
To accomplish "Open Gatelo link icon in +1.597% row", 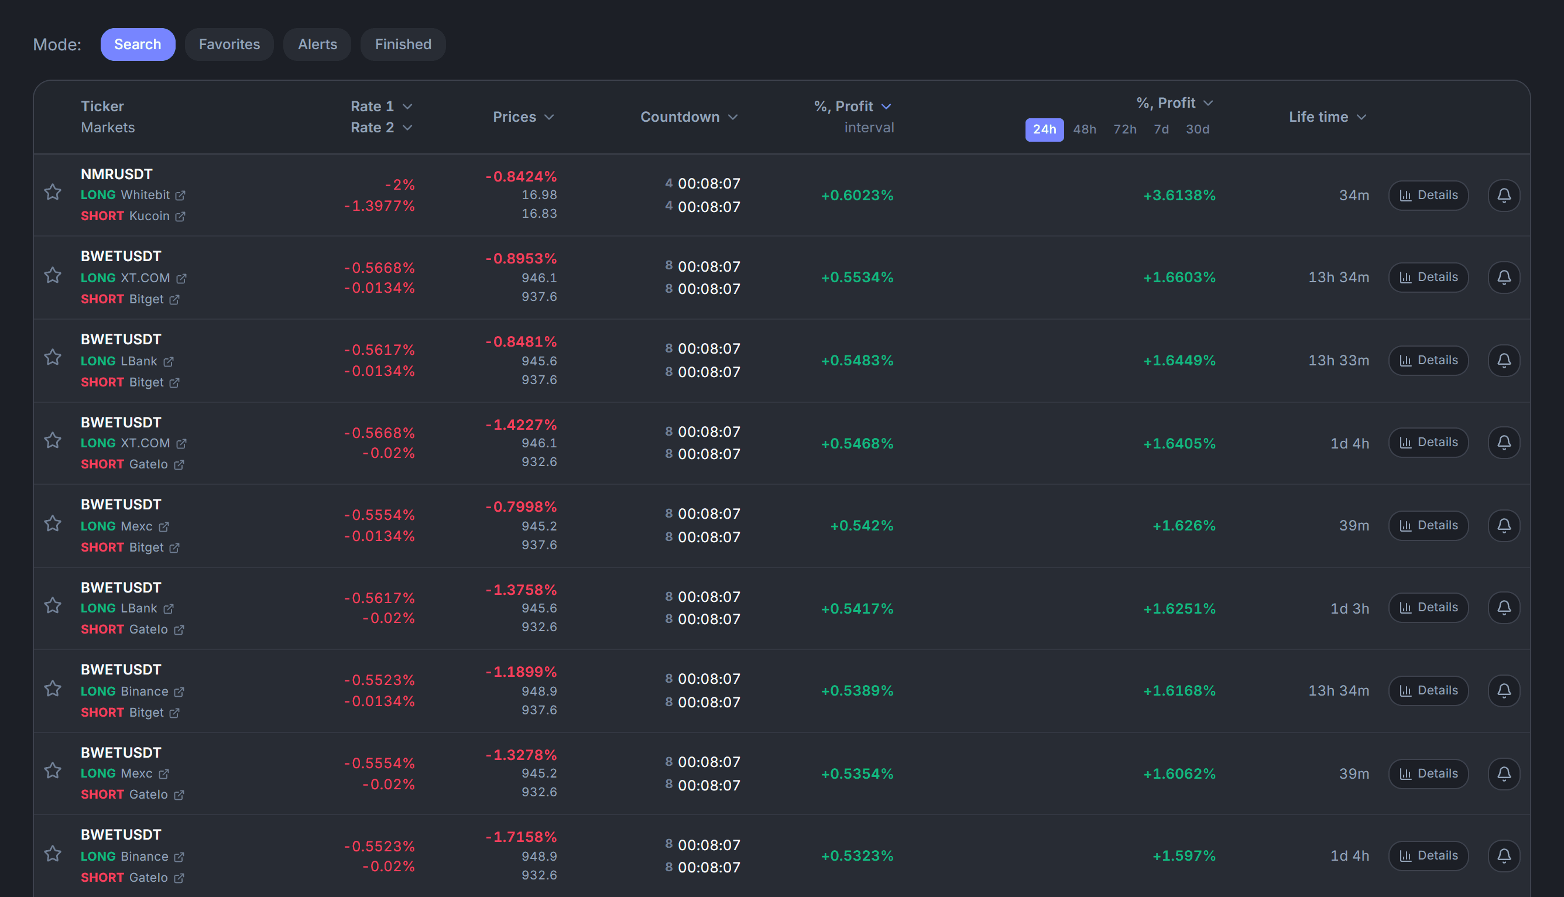I will point(179,878).
